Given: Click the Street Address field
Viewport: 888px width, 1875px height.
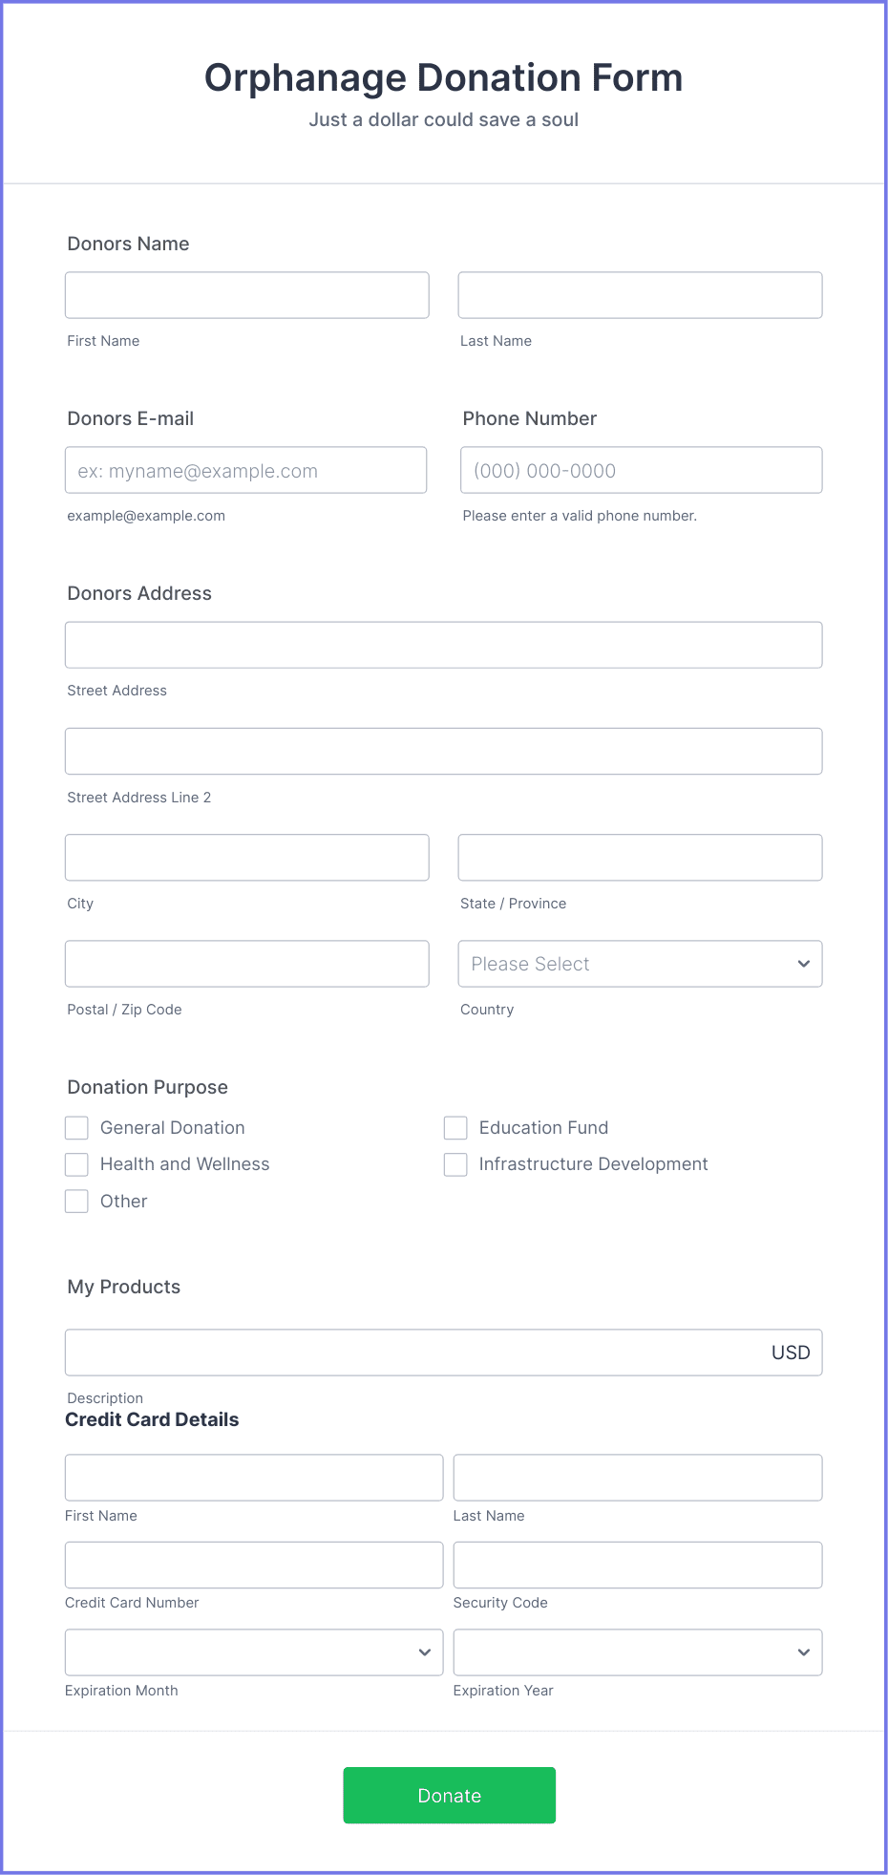Looking at the screenshot, I should point(444,645).
